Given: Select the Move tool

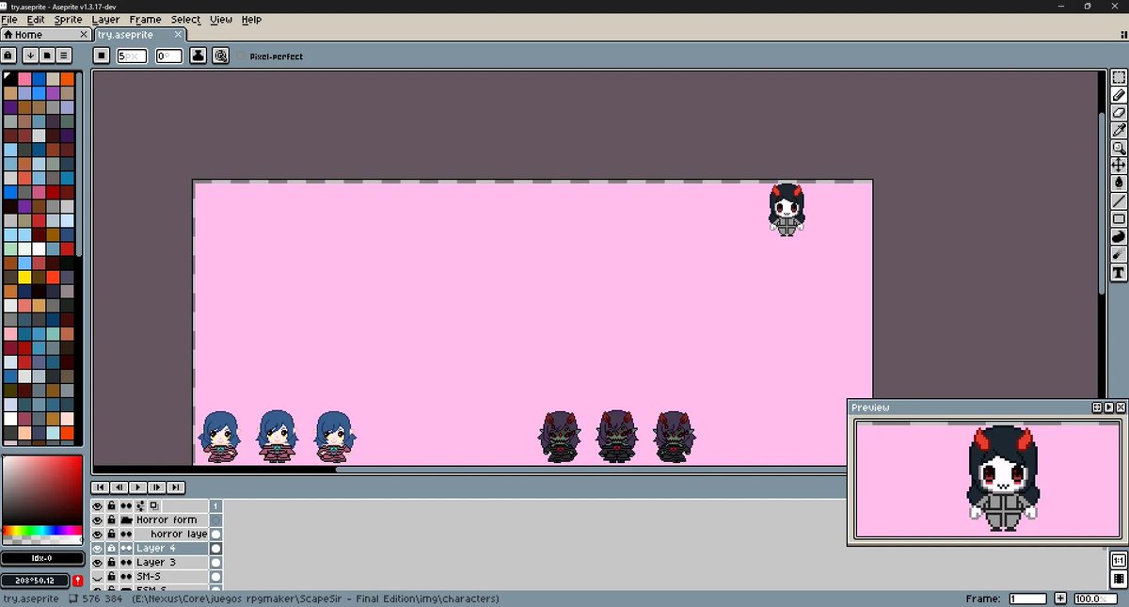Looking at the screenshot, I should click(x=1119, y=166).
